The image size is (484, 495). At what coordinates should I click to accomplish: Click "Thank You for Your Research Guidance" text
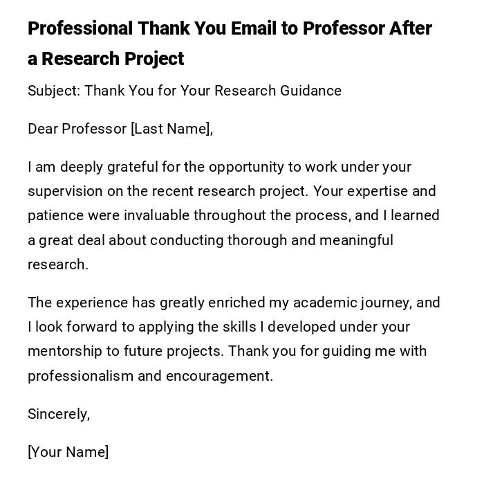pos(213,91)
